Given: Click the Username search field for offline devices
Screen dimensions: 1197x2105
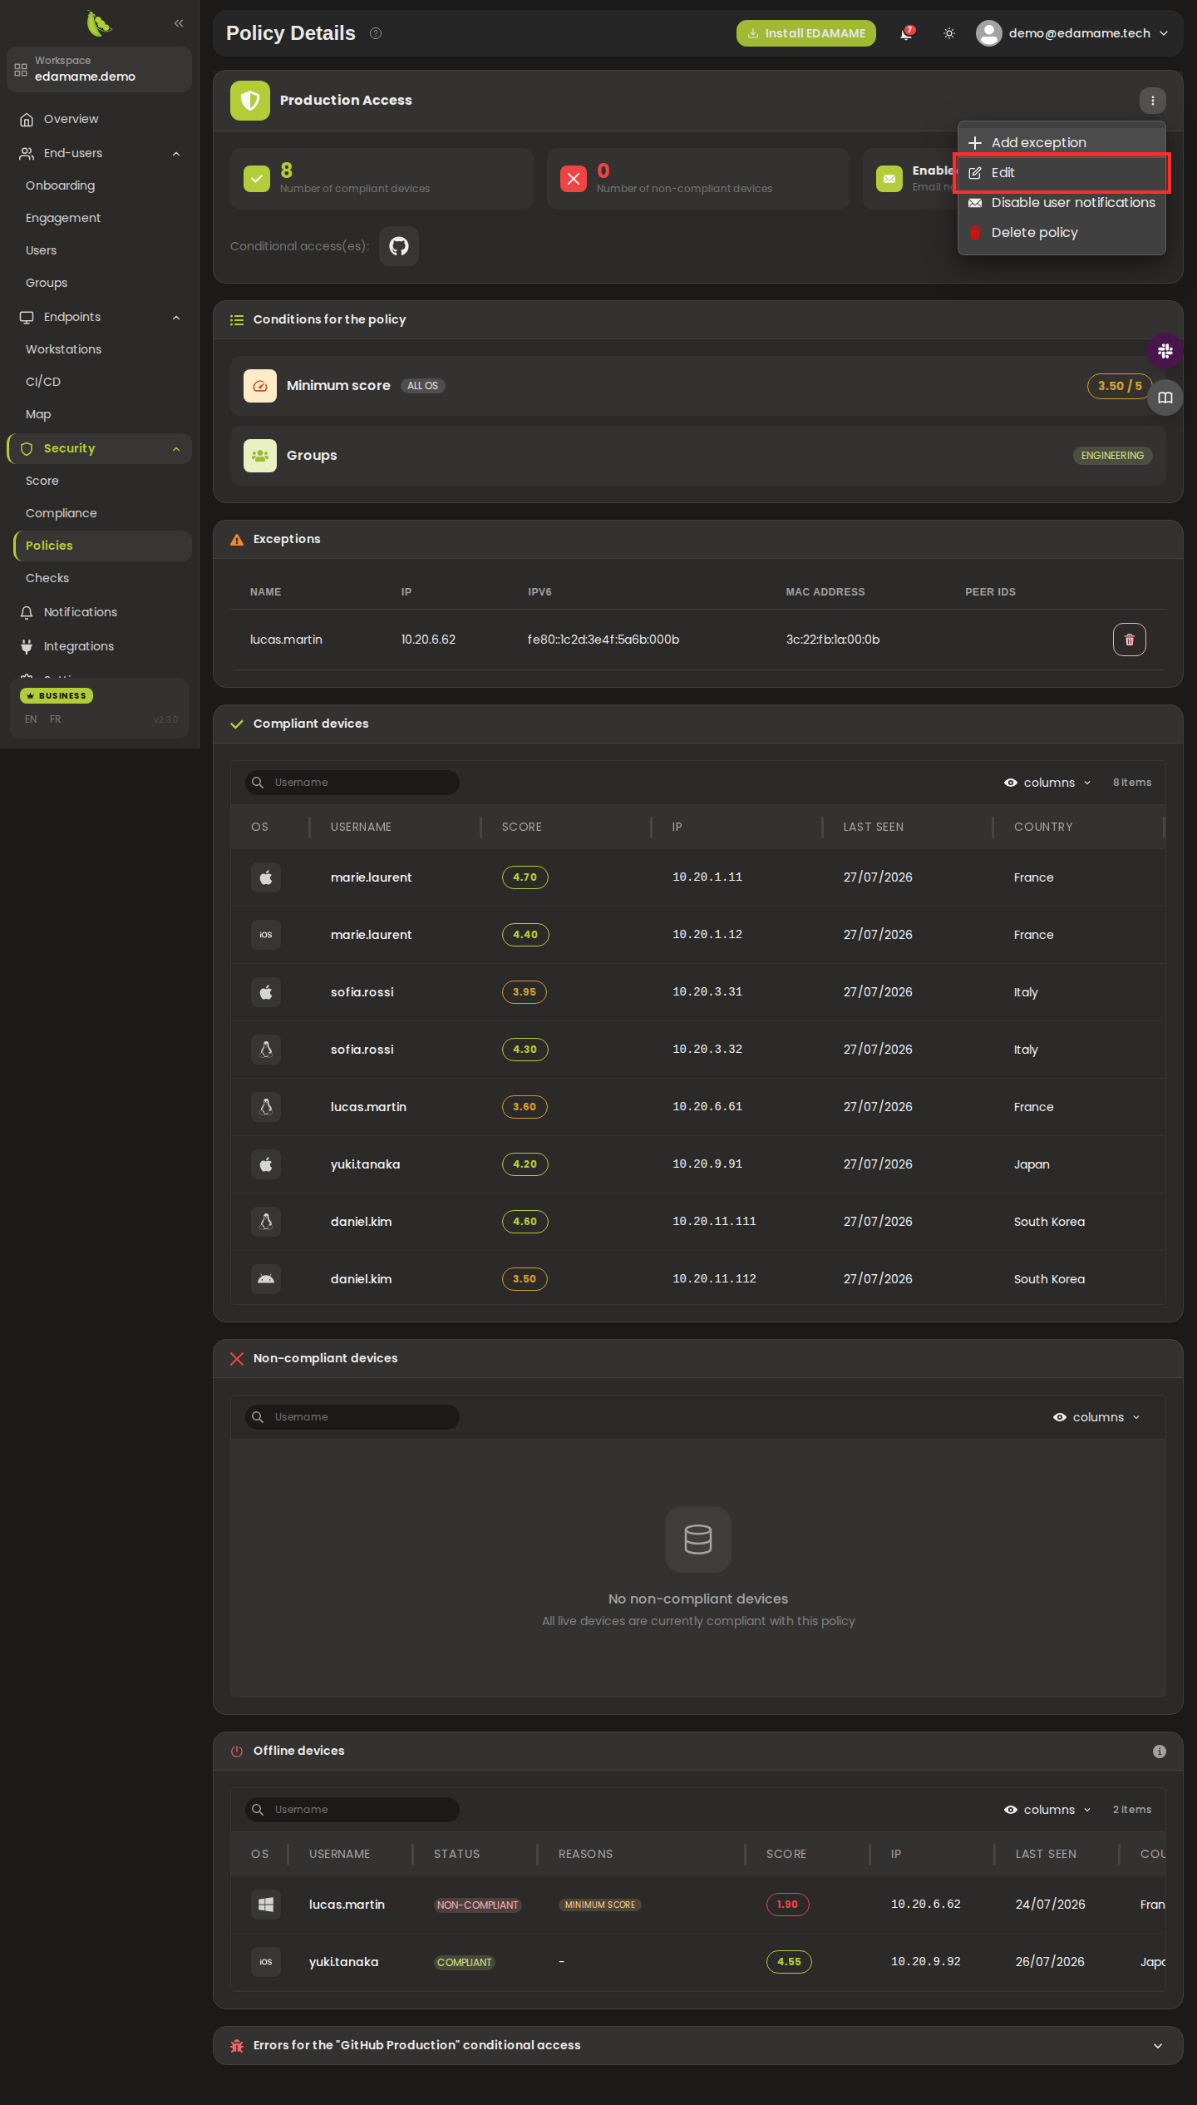Looking at the screenshot, I should pyautogui.click(x=352, y=1810).
